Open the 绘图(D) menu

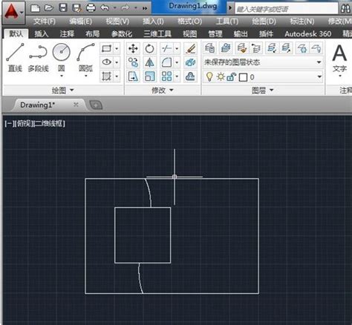(264, 22)
